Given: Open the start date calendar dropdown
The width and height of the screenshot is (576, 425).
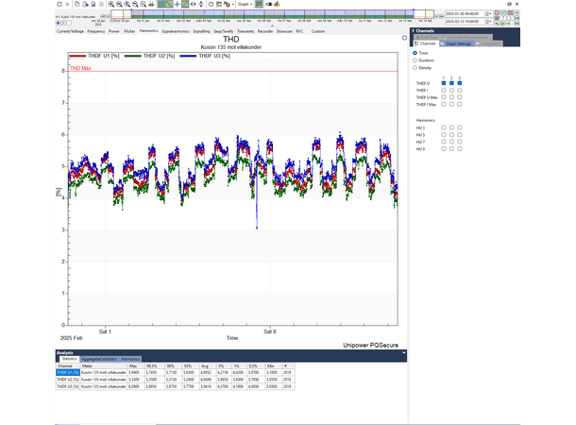Looking at the screenshot, I should (488, 13).
